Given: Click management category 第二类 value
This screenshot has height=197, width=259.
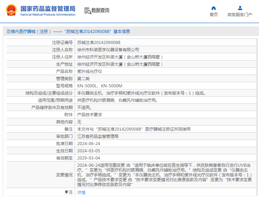Looking at the screenshot, I should (x=83, y=79).
